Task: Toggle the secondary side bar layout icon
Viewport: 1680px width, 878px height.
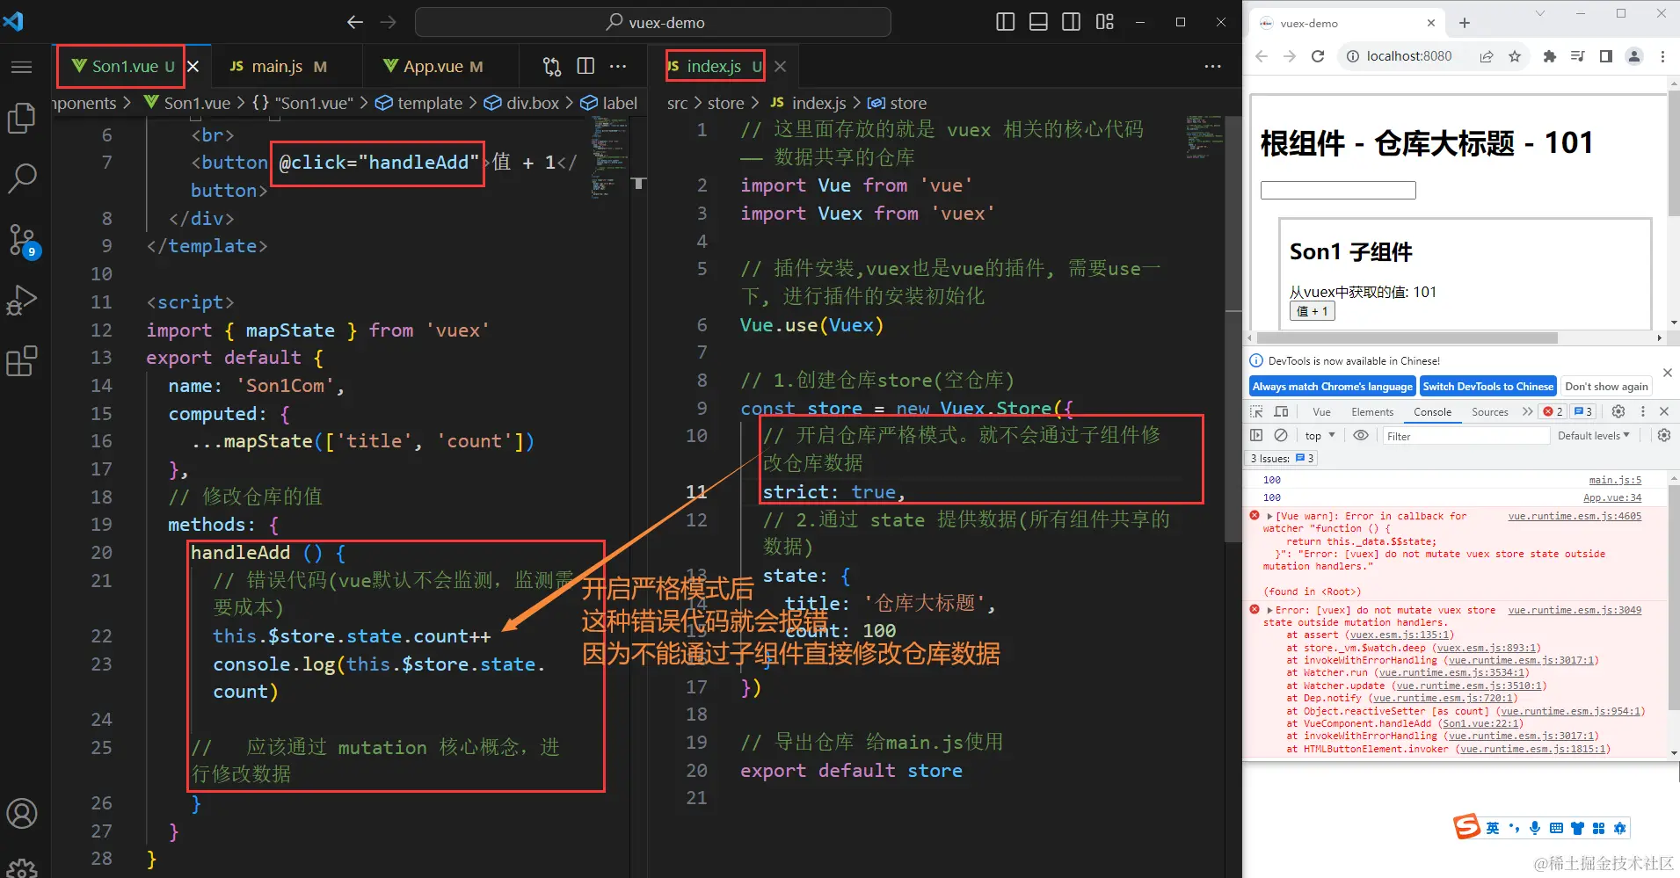Action: point(1071,22)
